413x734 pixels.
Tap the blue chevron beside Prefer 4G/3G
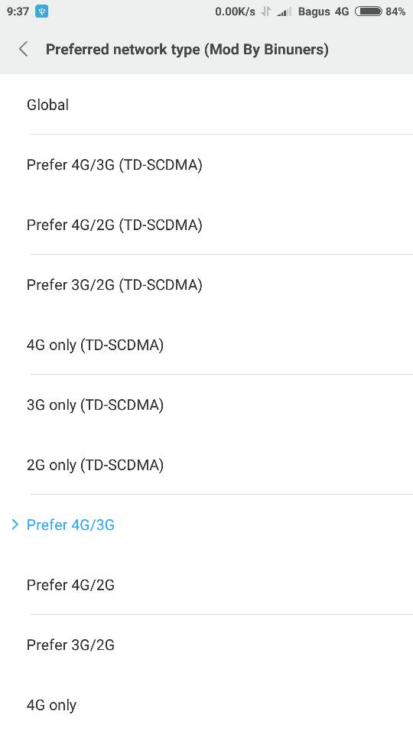pyautogui.click(x=15, y=525)
